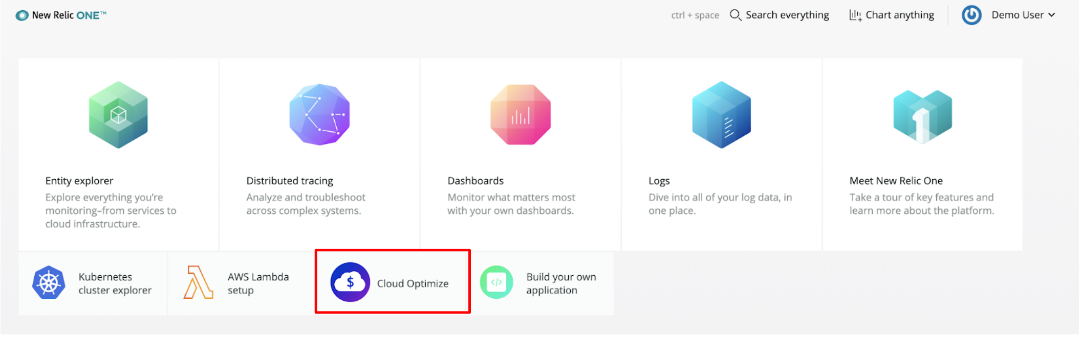The image size is (1080, 337).
Task: Click the Build your own application code icon
Action: point(496,282)
